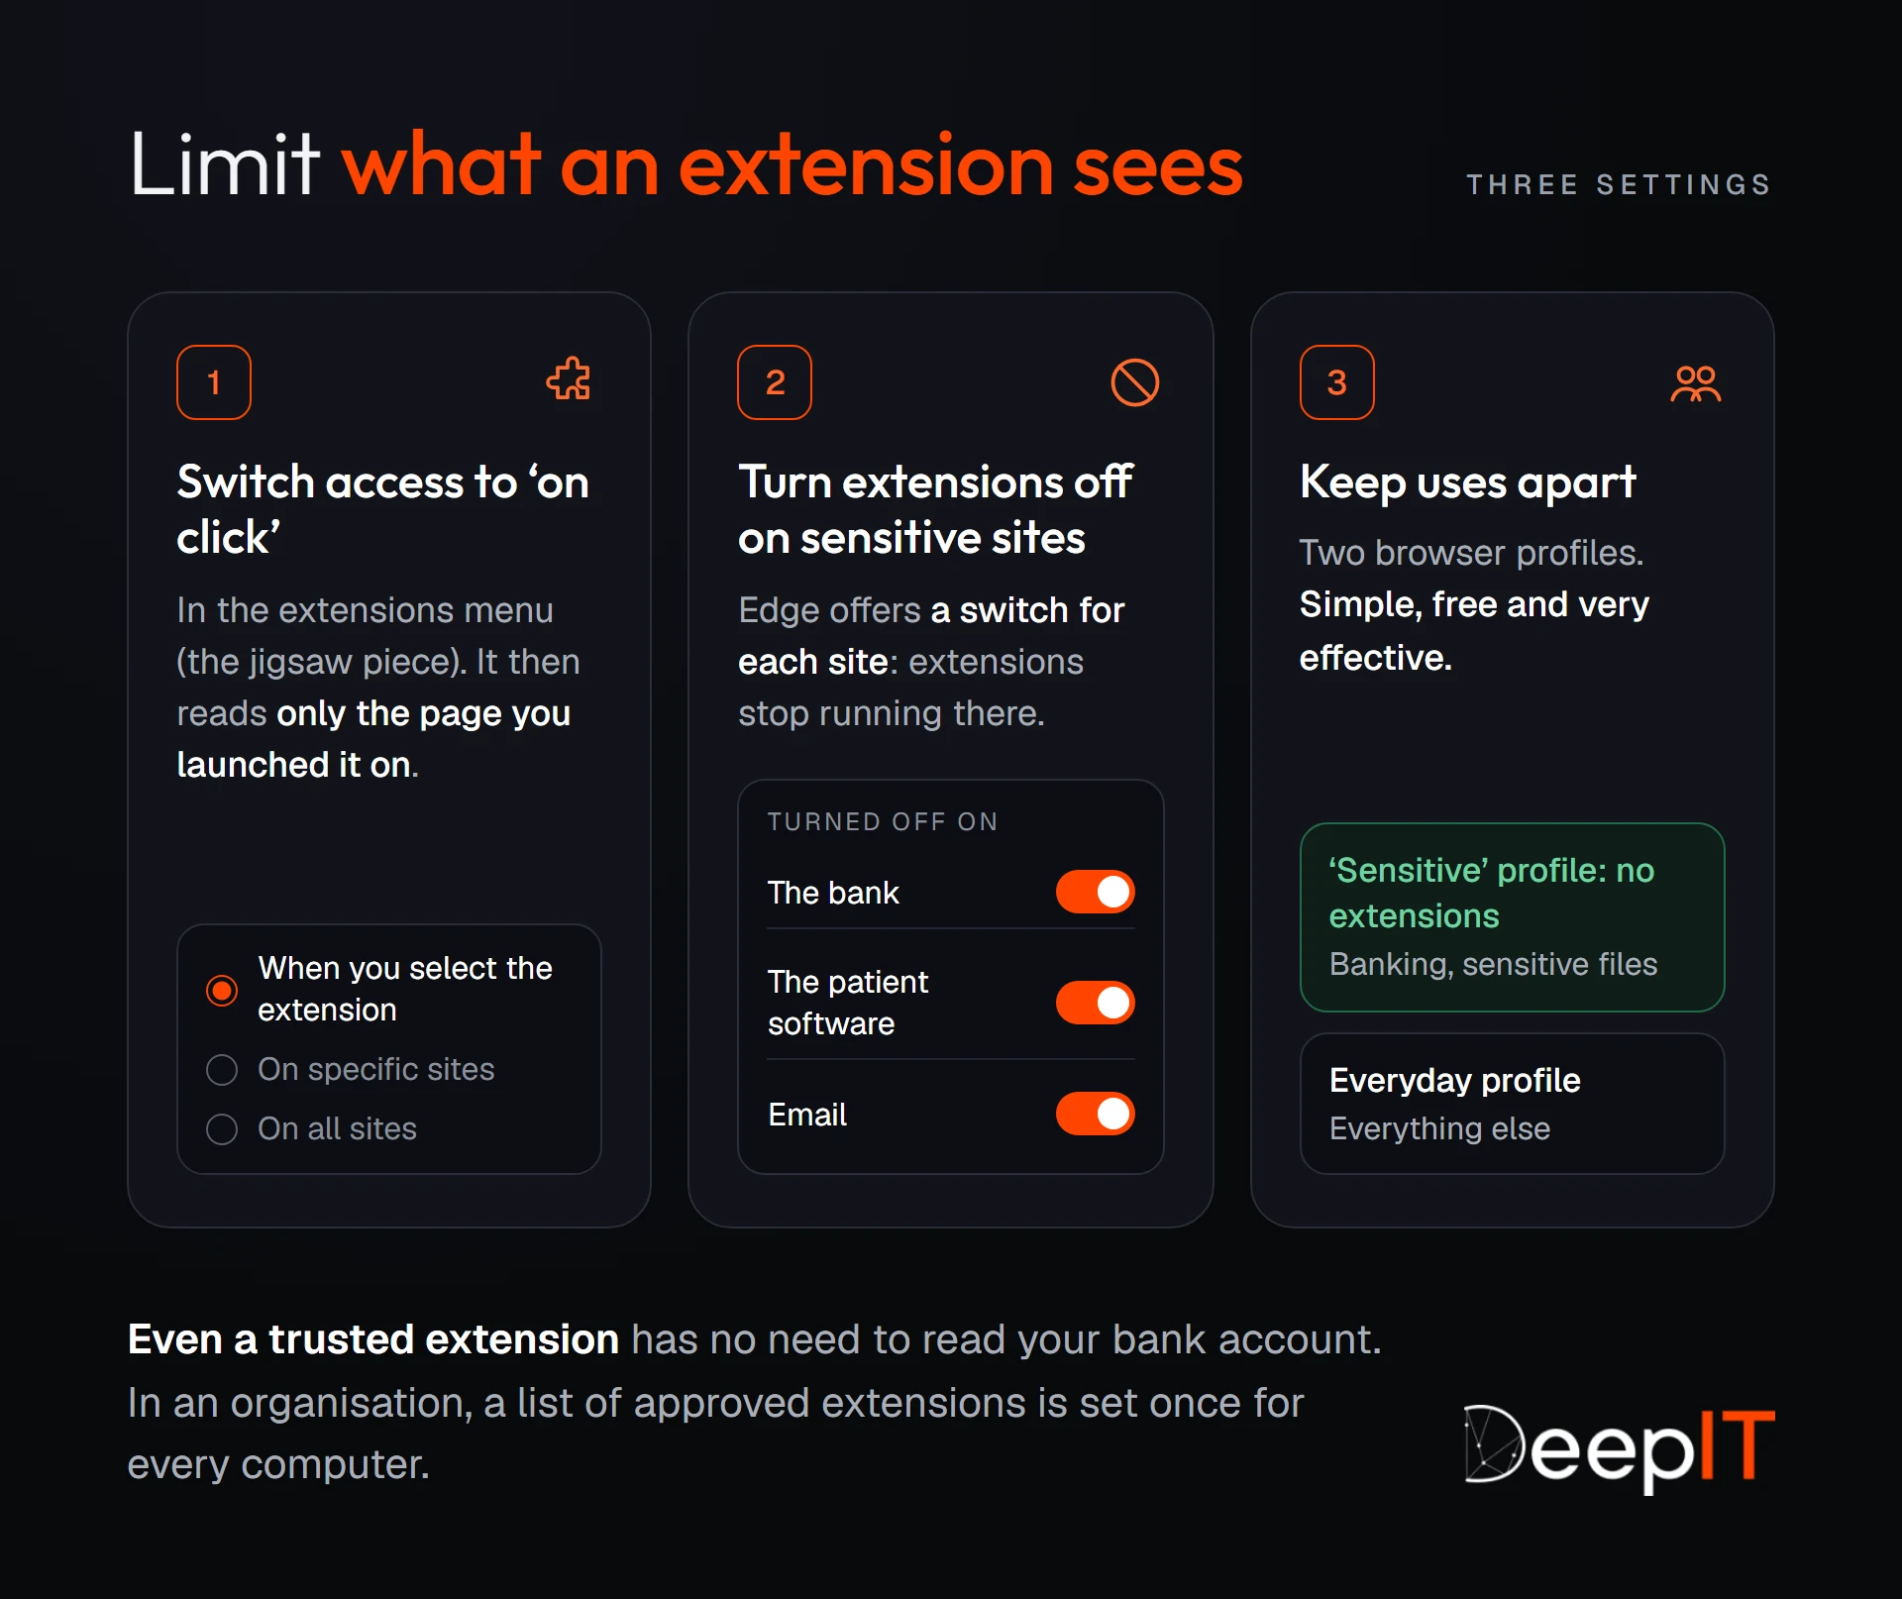Click the 'The bank' label
The width and height of the screenshot is (1902, 1599).
coord(833,893)
